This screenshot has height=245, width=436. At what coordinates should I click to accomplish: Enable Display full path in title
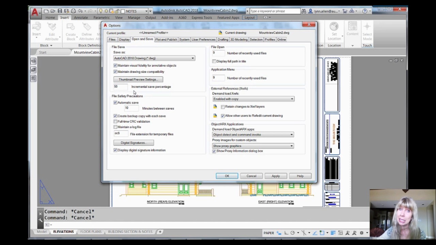(x=214, y=61)
